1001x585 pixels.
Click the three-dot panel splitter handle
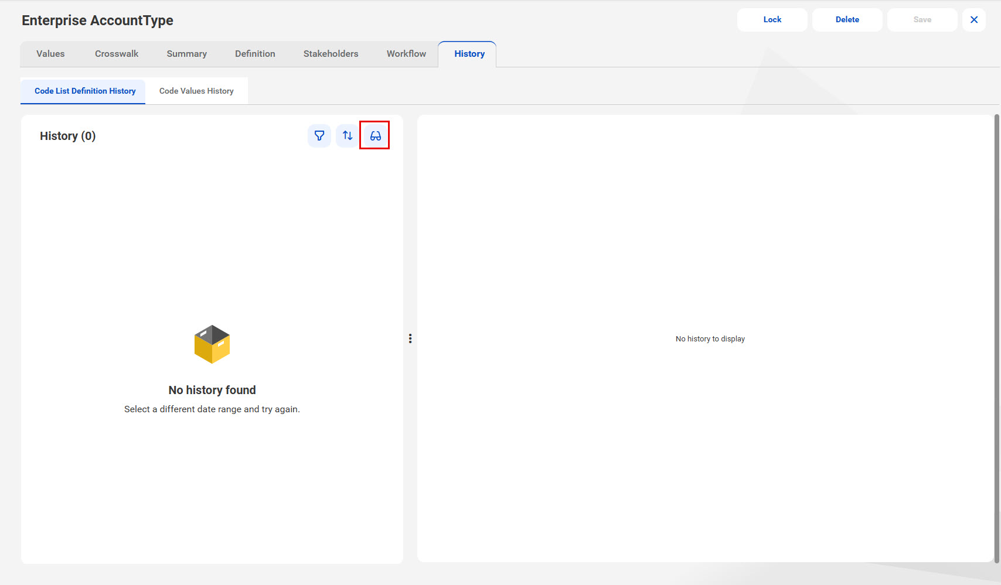[410, 338]
